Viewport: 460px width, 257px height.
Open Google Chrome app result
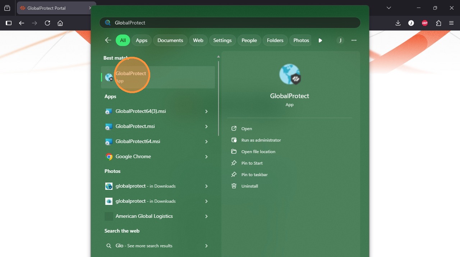tap(158, 157)
